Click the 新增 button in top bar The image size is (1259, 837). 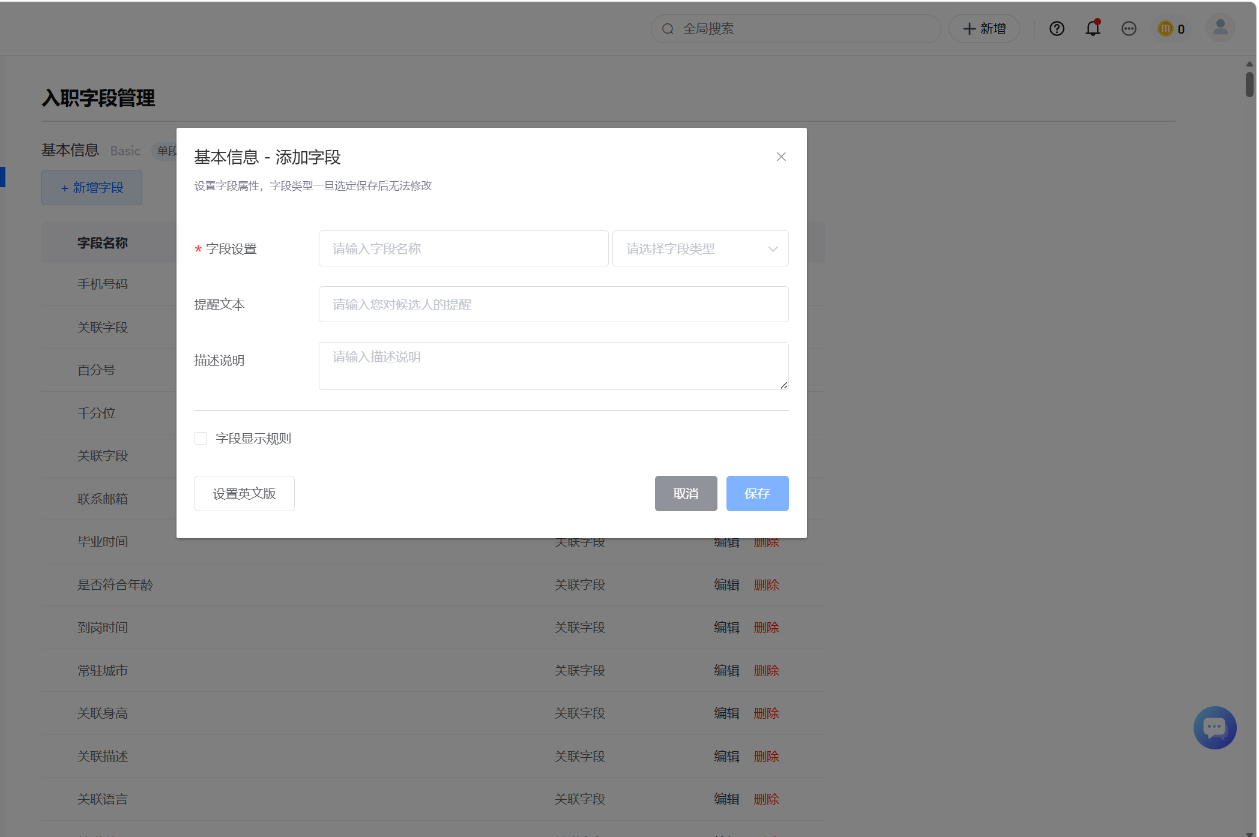(984, 29)
